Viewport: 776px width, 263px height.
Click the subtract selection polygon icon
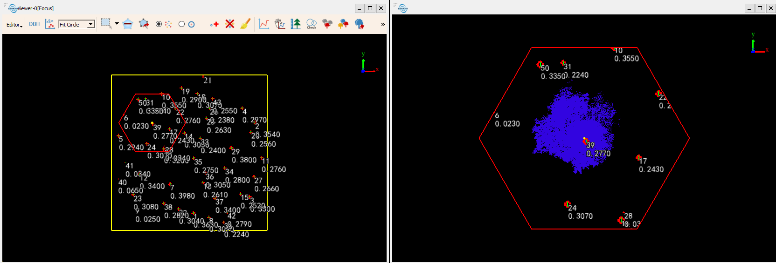click(x=128, y=24)
